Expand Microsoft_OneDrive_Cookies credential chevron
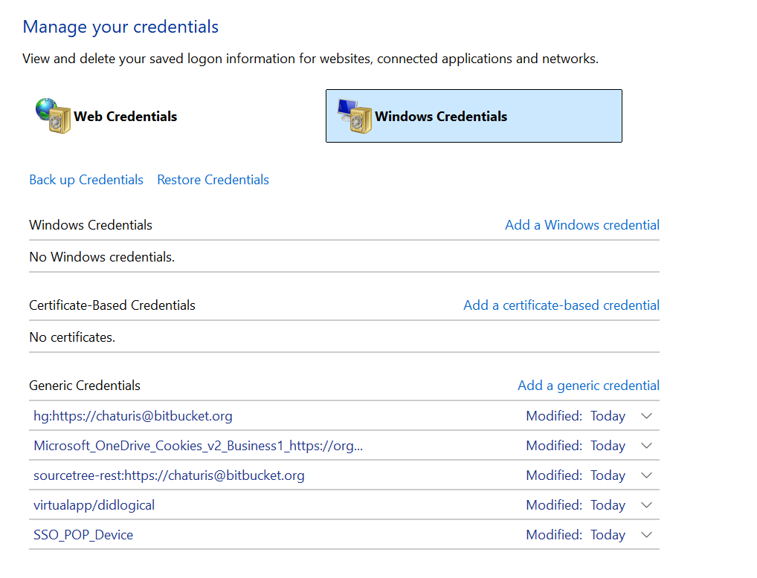 click(646, 446)
